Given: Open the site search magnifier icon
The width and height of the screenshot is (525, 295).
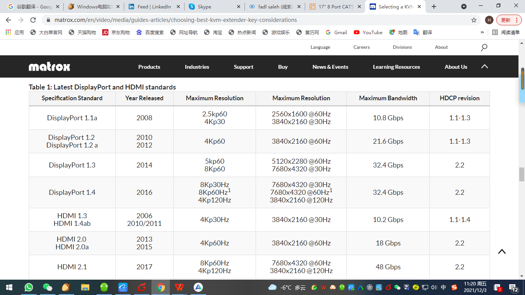Looking at the screenshot, I should (484, 47).
